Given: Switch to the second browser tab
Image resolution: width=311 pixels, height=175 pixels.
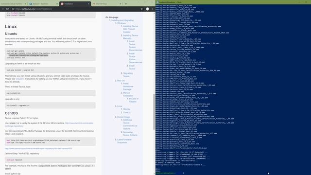Looking at the screenshot, I should (43, 4).
